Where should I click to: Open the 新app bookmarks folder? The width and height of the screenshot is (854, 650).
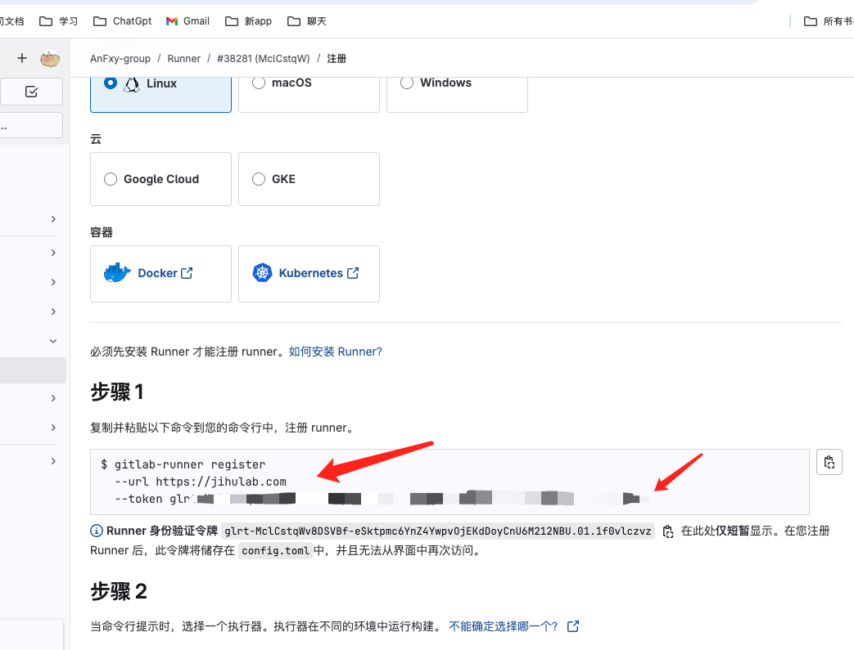coord(248,21)
